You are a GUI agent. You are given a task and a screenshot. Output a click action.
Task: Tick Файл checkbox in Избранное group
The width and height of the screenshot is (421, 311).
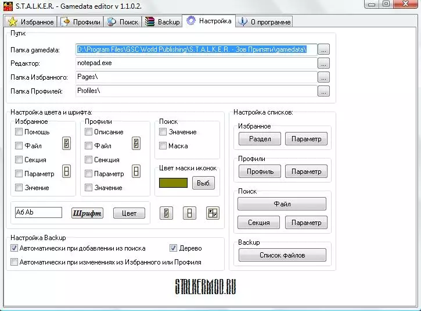(x=19, y=146)
